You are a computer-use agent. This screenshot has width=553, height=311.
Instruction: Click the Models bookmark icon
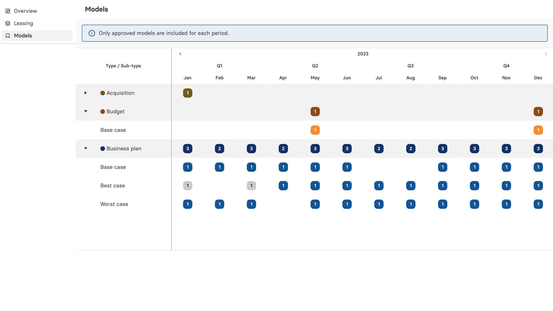(x=7, y=35)
